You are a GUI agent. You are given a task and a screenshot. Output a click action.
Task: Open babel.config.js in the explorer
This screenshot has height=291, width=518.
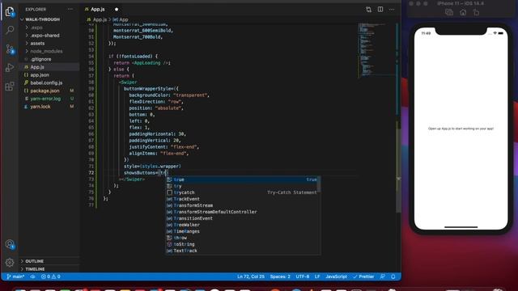46,82
